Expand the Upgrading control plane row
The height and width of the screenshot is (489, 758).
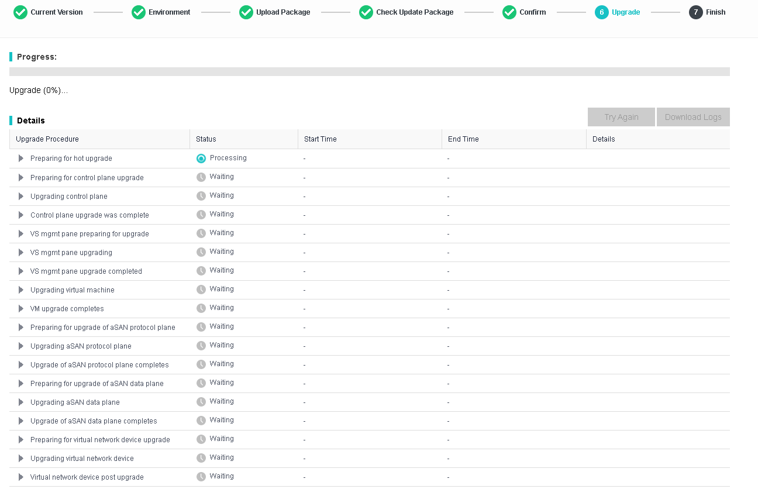[x=21, y=196]
